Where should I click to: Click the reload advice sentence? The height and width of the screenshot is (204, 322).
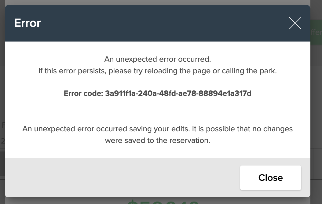[157, 71]
